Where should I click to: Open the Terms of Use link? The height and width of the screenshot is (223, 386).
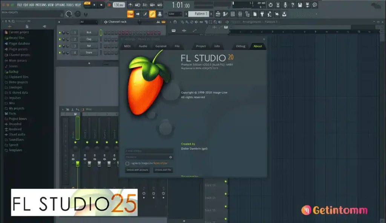160,163
